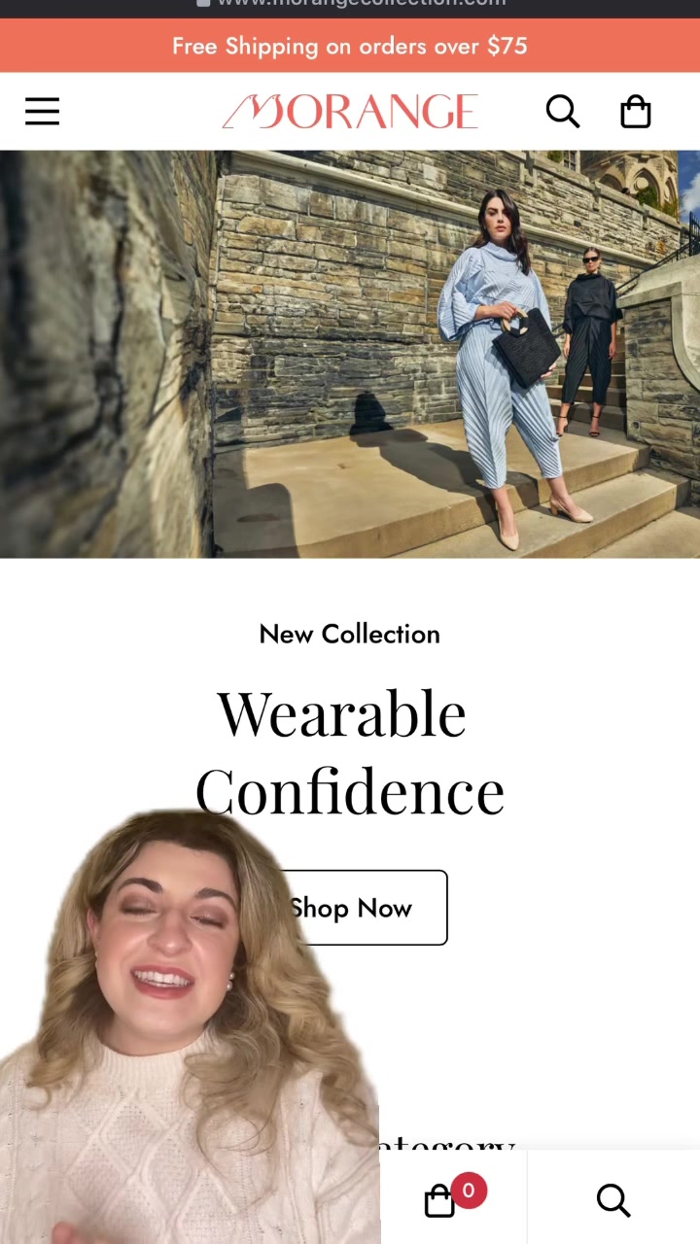Open the hamburger navigation menu
The image size is (700, 1244).
point(42,112)
